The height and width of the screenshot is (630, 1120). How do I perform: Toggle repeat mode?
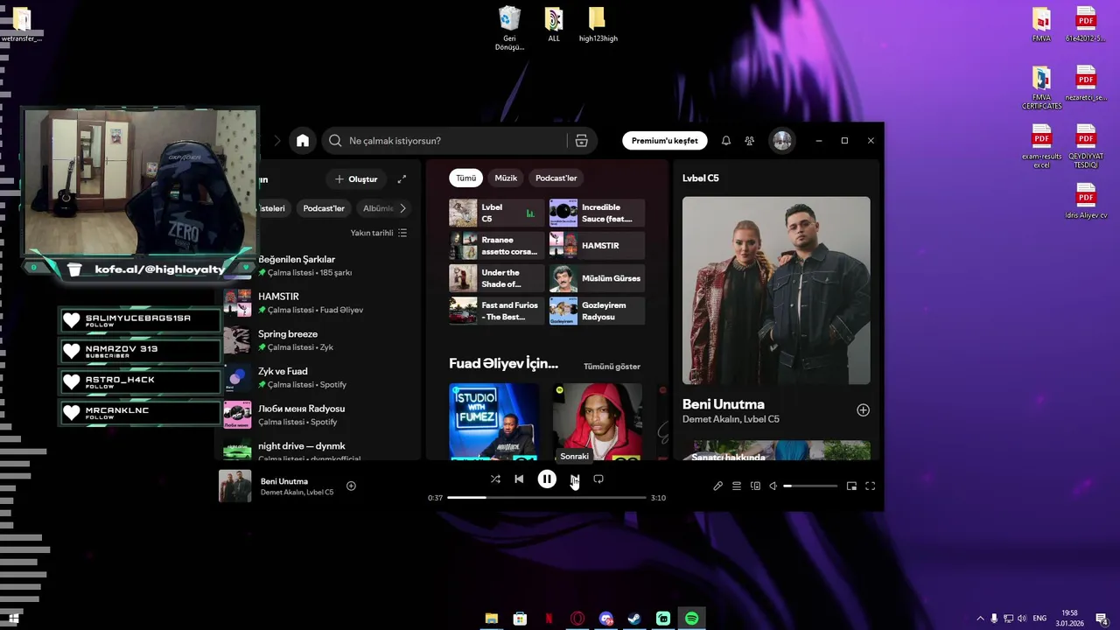[598, 479]
